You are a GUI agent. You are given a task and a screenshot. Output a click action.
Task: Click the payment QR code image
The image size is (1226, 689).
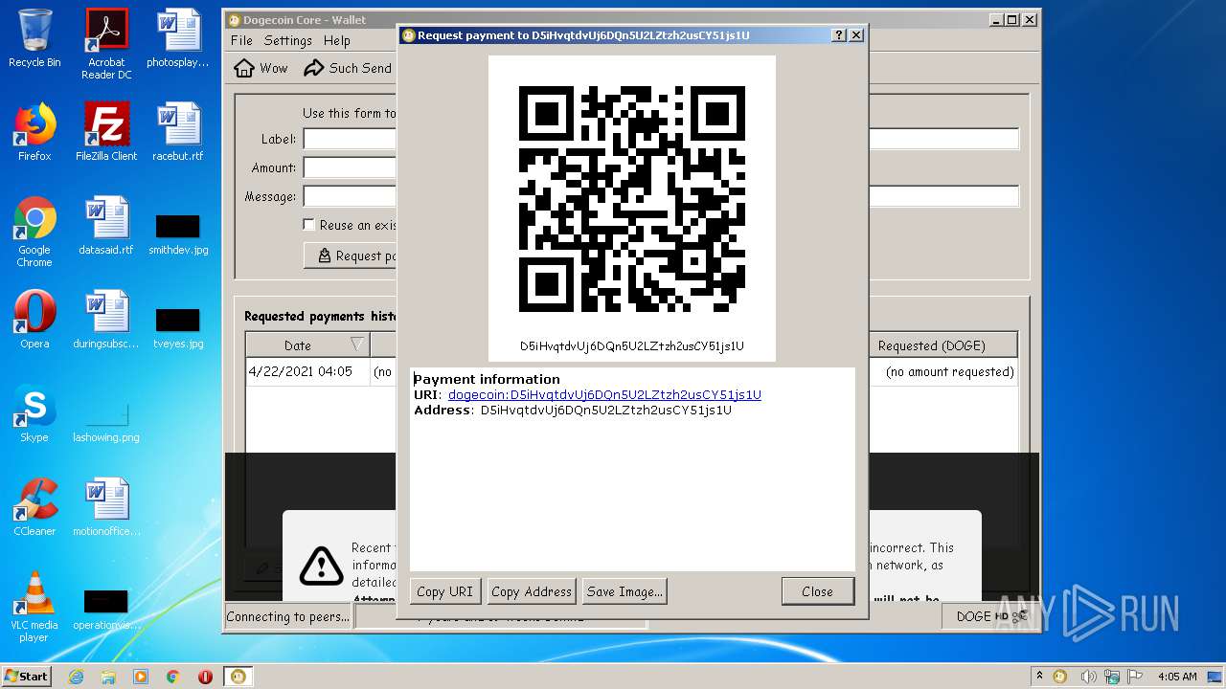pyautogui.click(x=632, y=199)
